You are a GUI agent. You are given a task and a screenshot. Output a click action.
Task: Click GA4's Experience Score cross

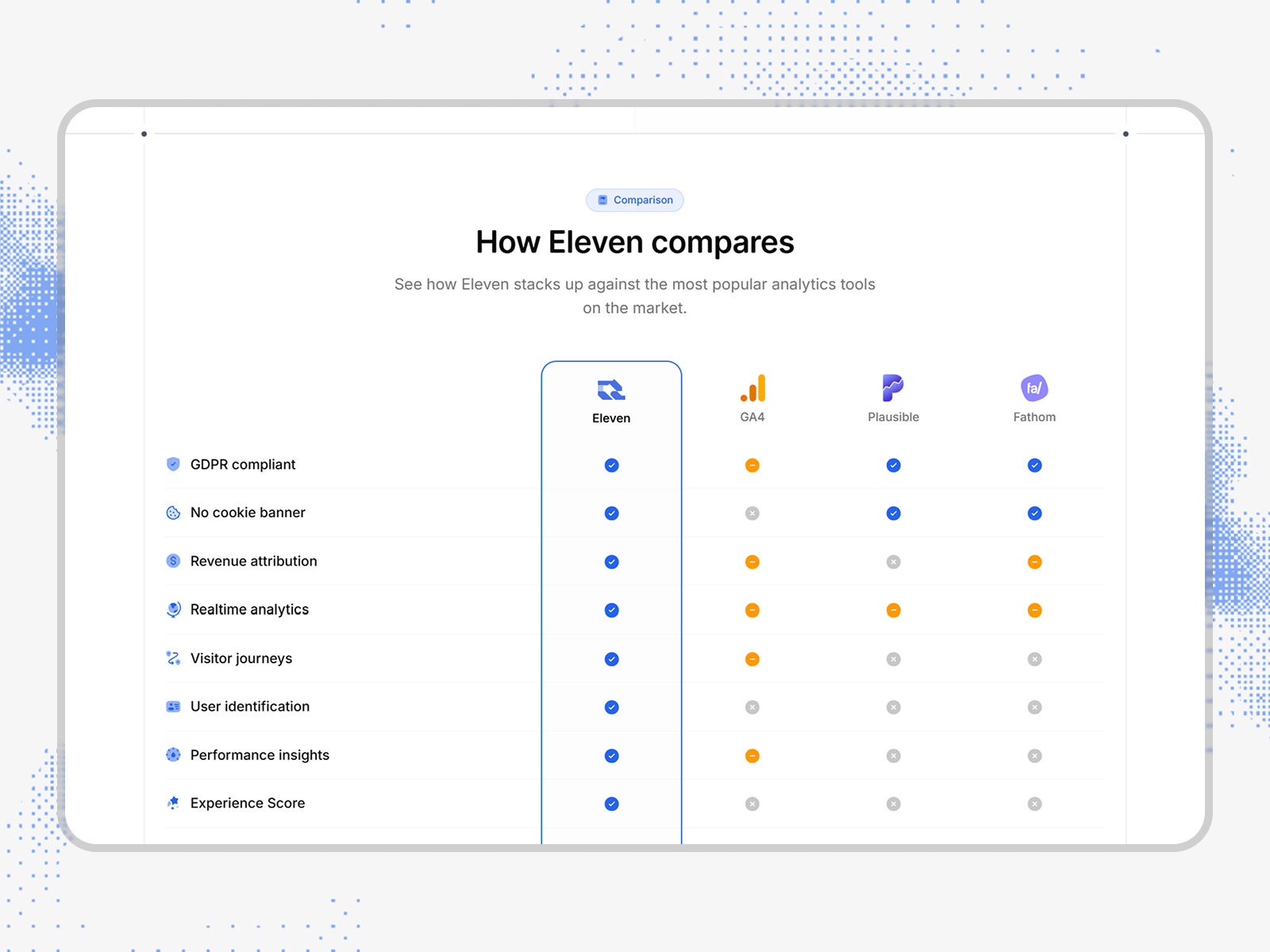pyautogui.click(x=752, y=804)
